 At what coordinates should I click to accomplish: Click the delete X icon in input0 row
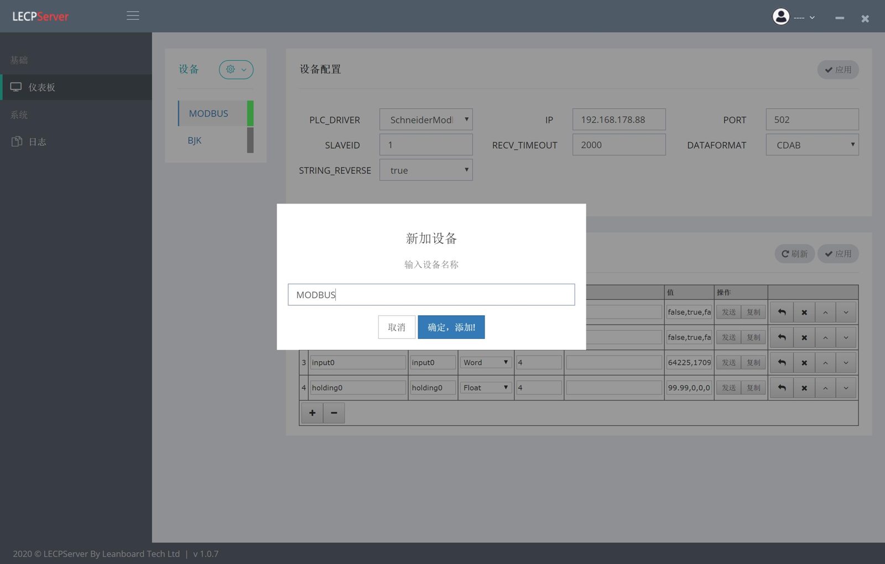[804, 363]
